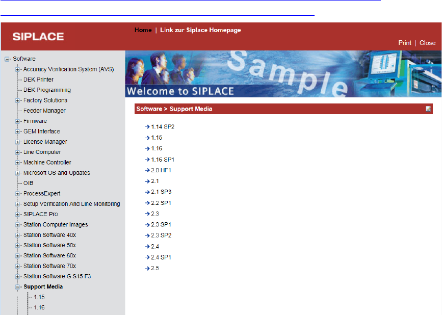Expand Microsoft OS and Updates node

[x=17, y=173]
